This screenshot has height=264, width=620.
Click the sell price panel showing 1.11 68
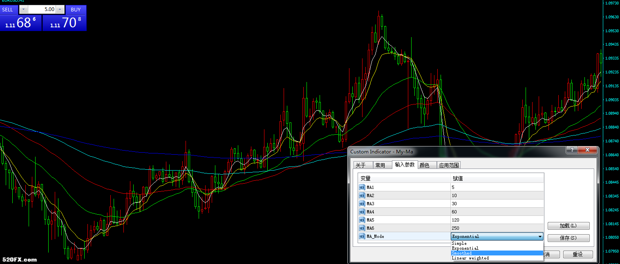20,23
